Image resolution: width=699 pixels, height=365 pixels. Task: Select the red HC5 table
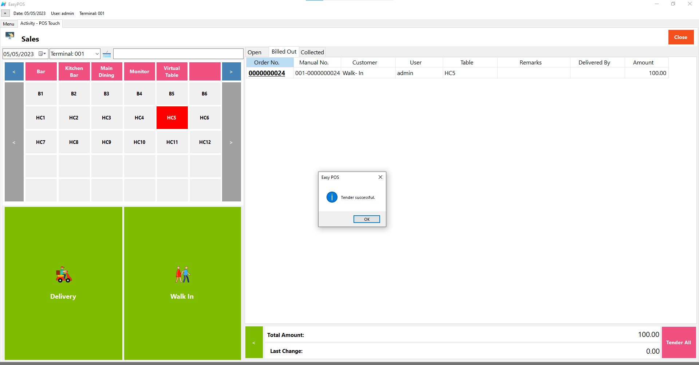172,118
